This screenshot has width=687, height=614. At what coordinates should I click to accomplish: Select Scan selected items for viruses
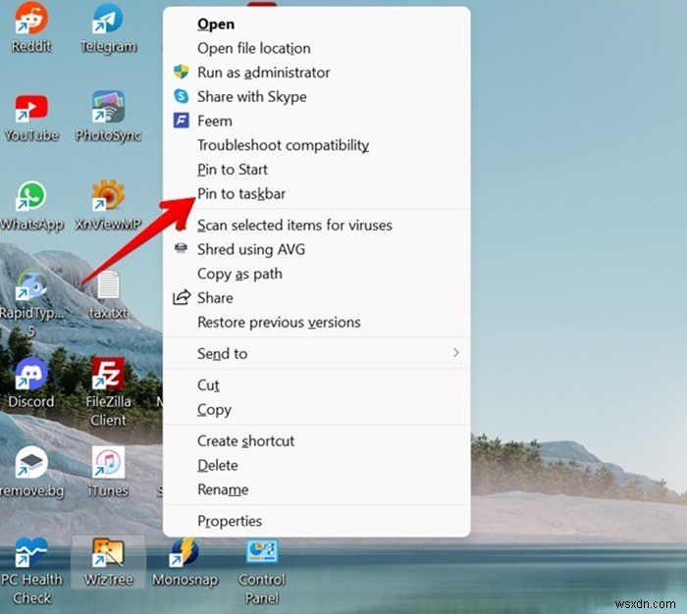tap(317, 226)
